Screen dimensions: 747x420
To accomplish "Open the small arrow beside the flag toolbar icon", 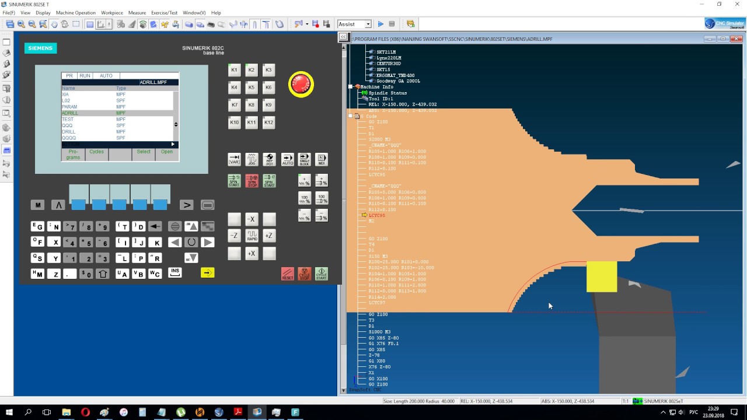I will [x=306, y=24].
